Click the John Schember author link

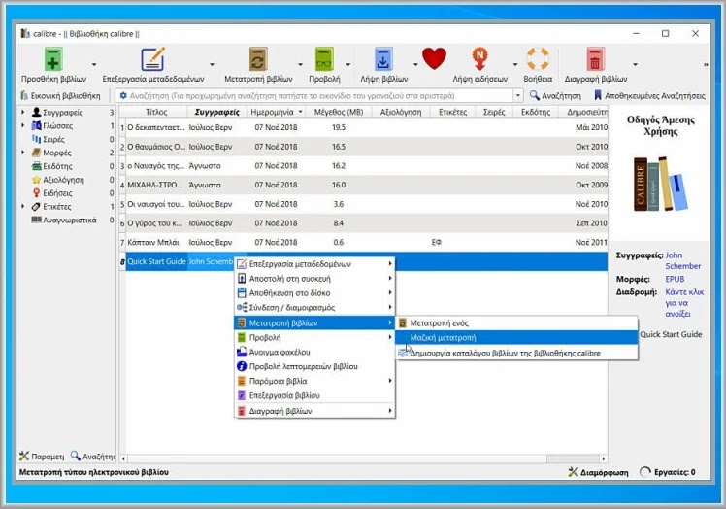[682, 260]
